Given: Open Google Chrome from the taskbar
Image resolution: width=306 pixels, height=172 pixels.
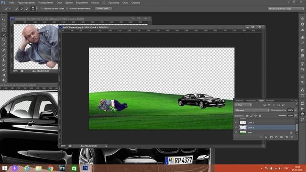Looking at the screenshot, I should tap(50, 168).
